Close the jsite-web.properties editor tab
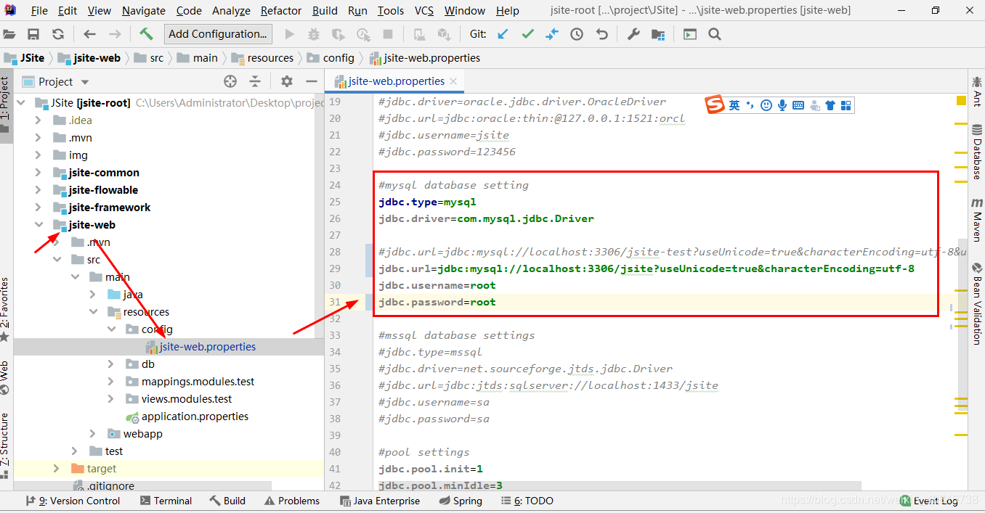Screen dimensions: 985x513 tap(453, 81)
